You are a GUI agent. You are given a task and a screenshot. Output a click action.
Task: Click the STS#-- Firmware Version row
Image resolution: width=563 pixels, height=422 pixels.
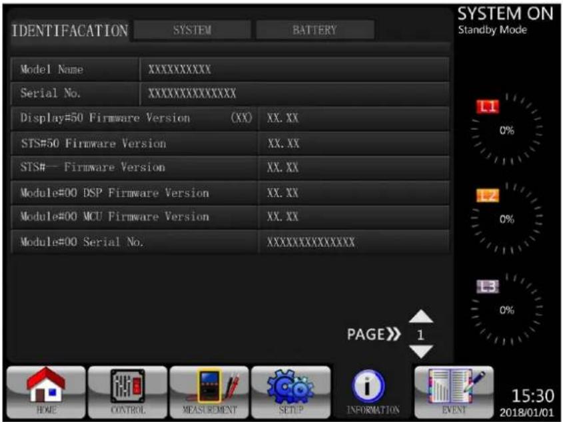click(230, 168)
